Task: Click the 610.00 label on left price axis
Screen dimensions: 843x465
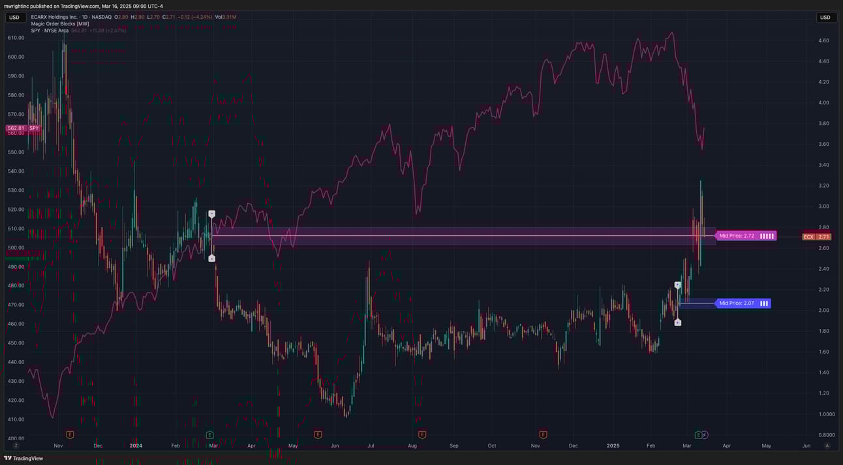Action: click(x=16, y=38)
